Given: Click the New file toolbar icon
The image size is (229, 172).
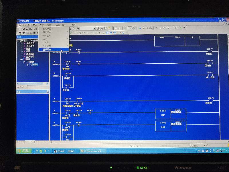Looking at the screenshot, I should [20, 29].
